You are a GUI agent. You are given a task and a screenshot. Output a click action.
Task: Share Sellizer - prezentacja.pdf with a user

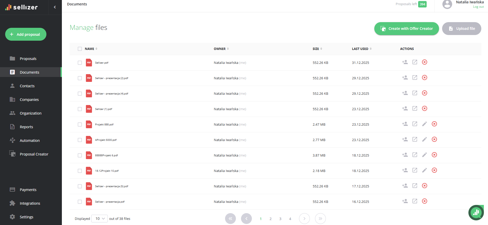coord(405,201)
